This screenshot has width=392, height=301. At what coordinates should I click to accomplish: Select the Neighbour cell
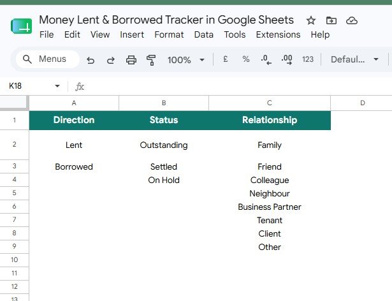click(270, 193)
